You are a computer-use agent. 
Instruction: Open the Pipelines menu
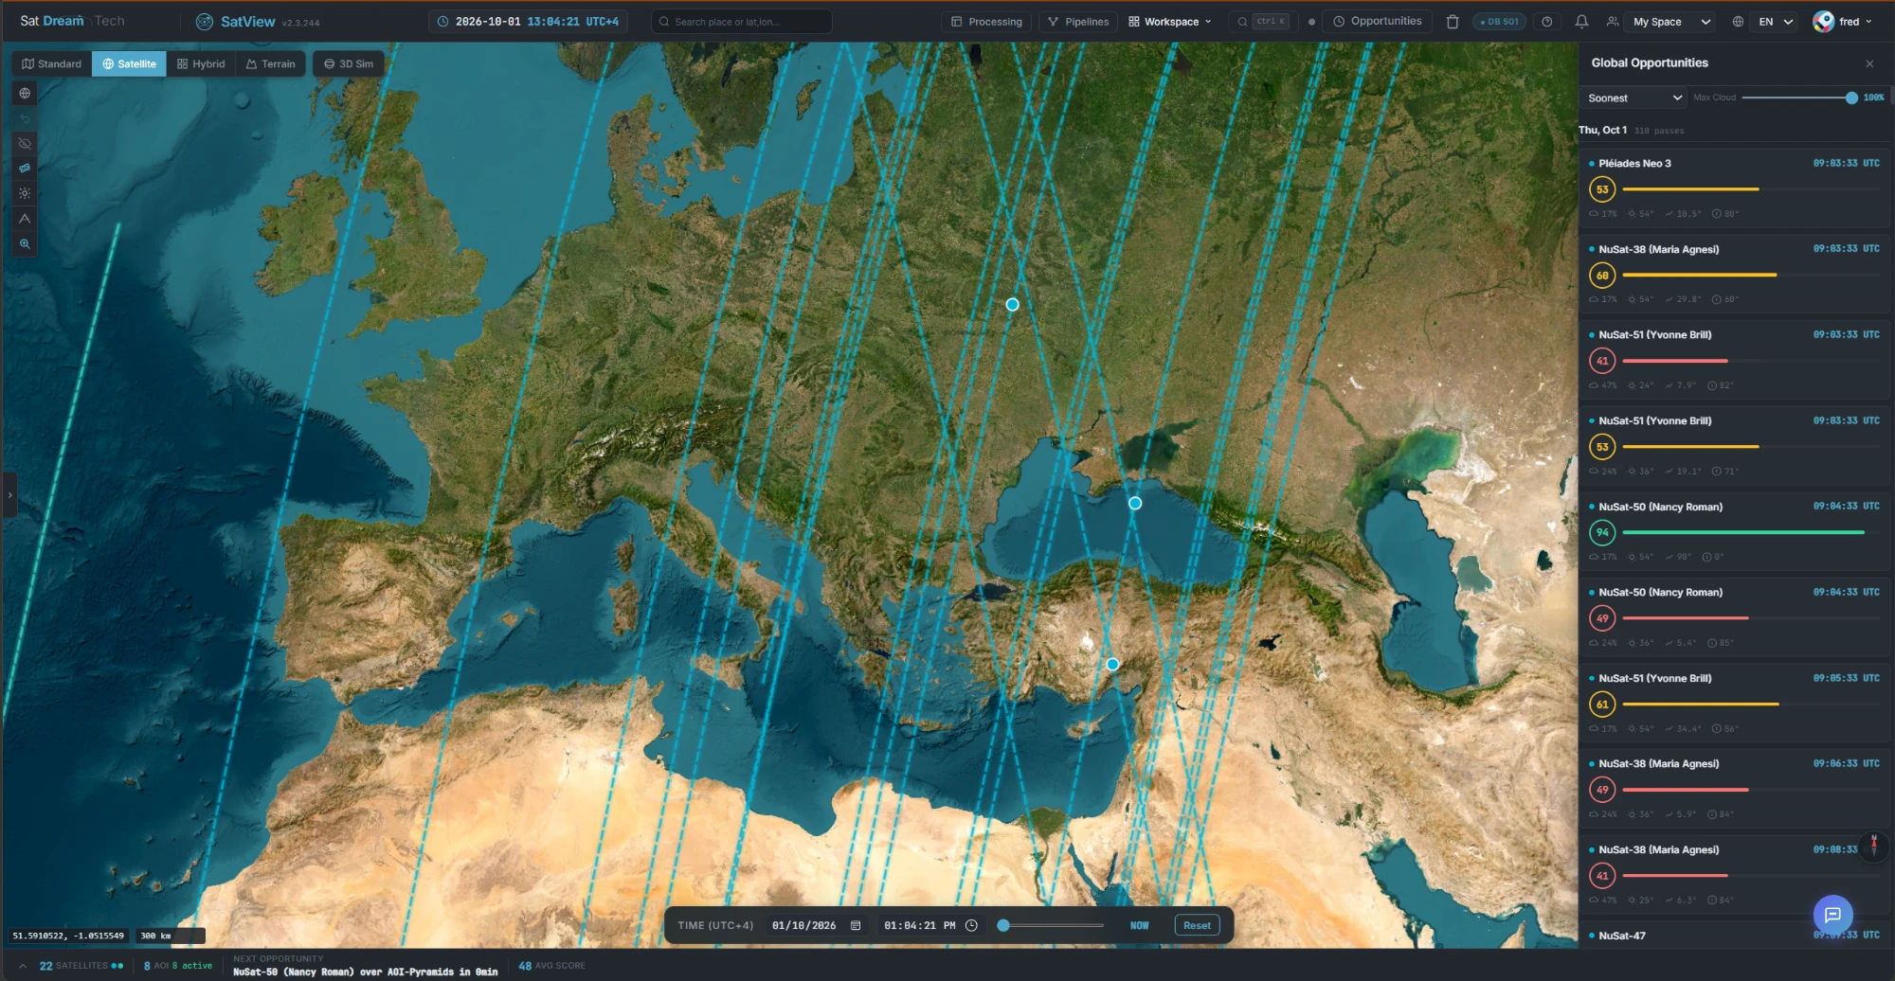(1077, 21)
